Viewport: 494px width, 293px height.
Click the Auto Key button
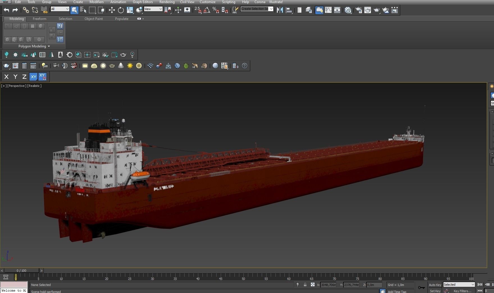(x=435, y=285)
